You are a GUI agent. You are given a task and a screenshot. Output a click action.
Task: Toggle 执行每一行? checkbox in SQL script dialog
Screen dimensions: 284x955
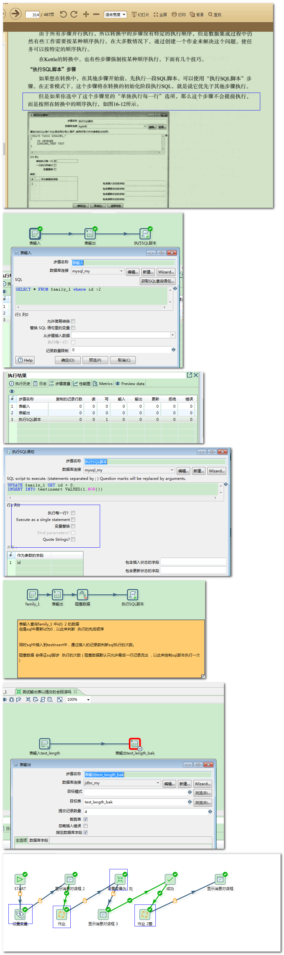[x=73, y=513]
